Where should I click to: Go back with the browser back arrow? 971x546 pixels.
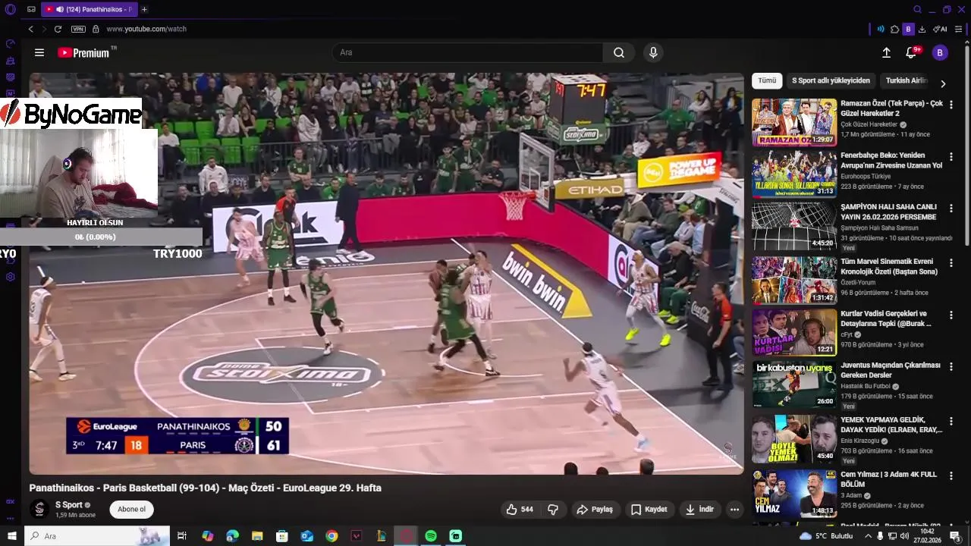pyautogui.click(x=30, y=29)
